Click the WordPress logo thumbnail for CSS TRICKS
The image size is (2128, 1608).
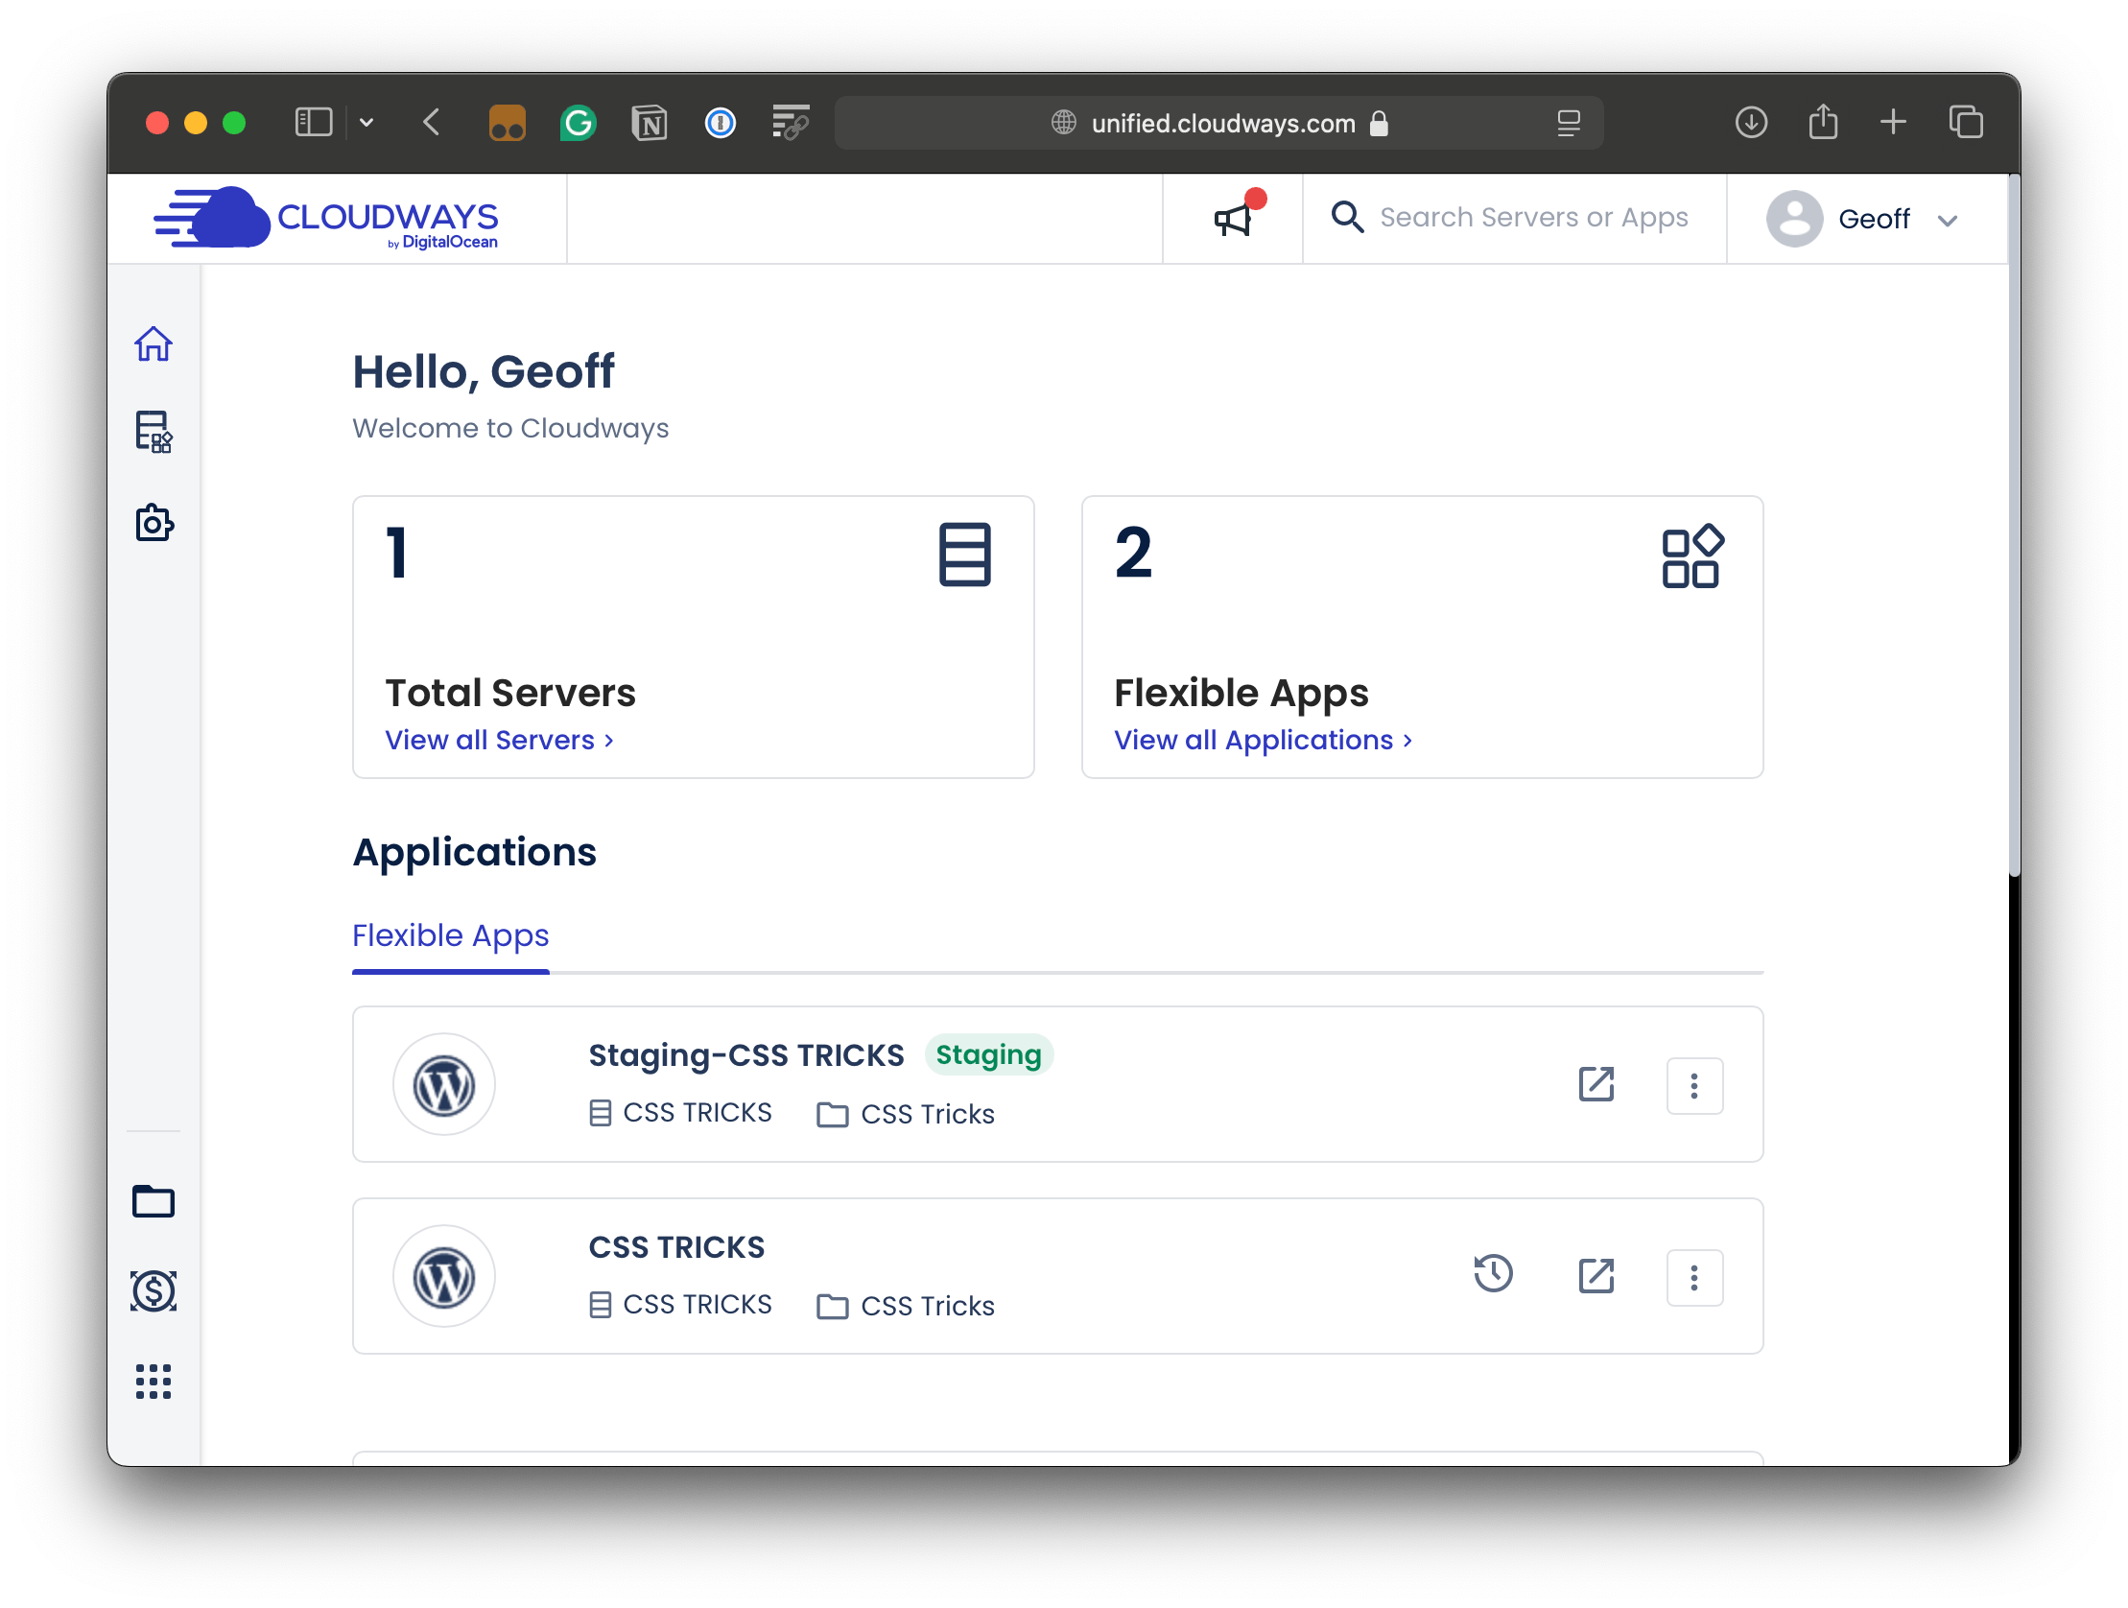[x=443, y=1275]
